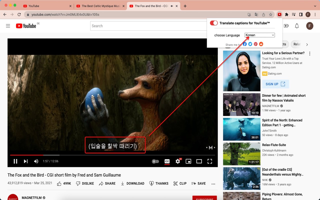Toggle the Chrome side panel icon
The width and height of the screenshot is (320, 200).
[x=301, y=14]
